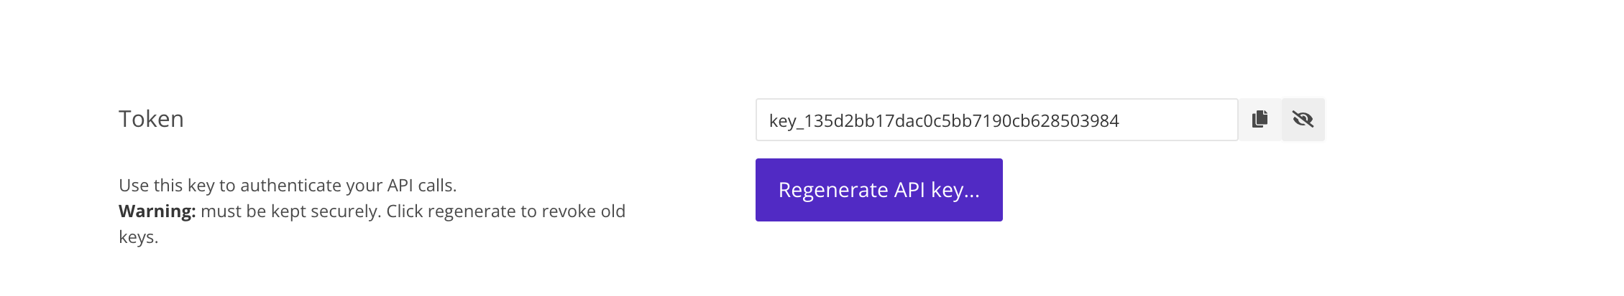The width and height of the screenshot is (1624, 296).
Task: Click the bold Warning label
Action: (157, 211)
